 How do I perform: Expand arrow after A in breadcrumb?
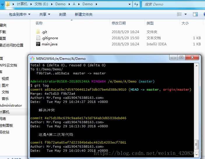[79, 4]
